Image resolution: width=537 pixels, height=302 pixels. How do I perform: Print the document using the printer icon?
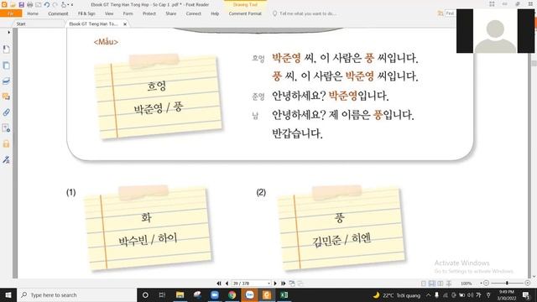coord(30,4)
